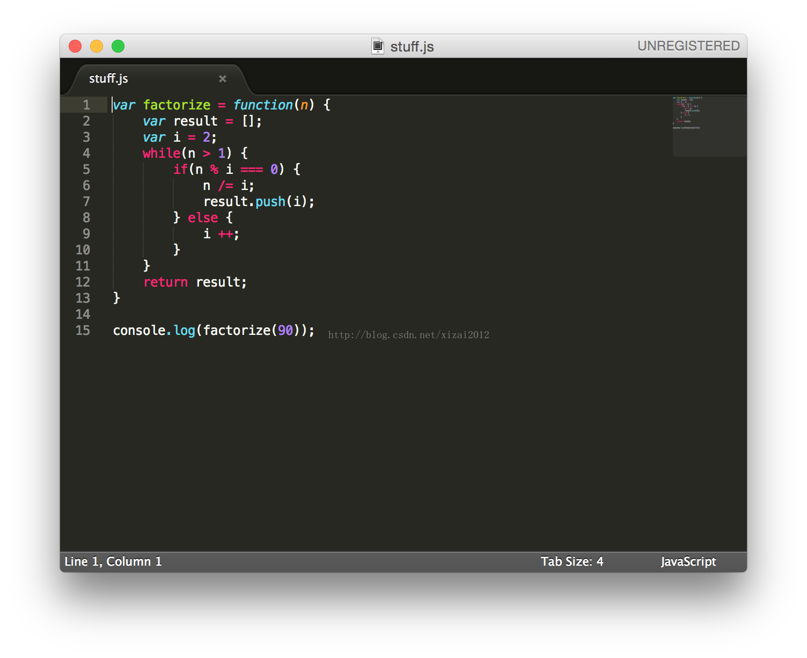Click the return keyword
This screenshot has width=807, height=658.
(x=165, y=282)
